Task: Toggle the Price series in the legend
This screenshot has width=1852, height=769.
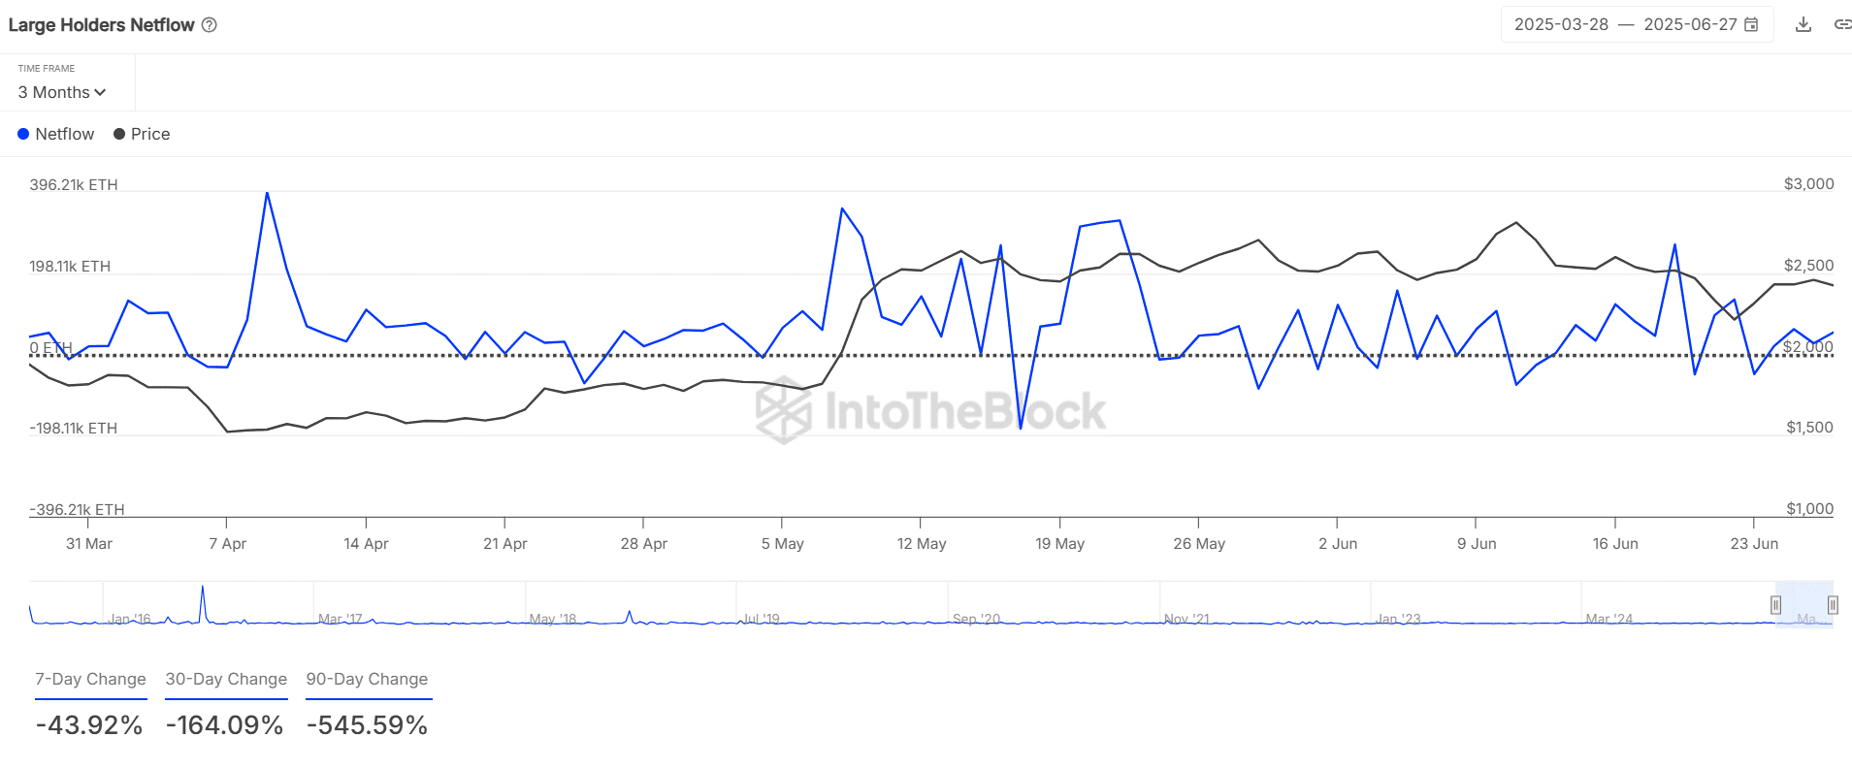Action: click(142, 134)
